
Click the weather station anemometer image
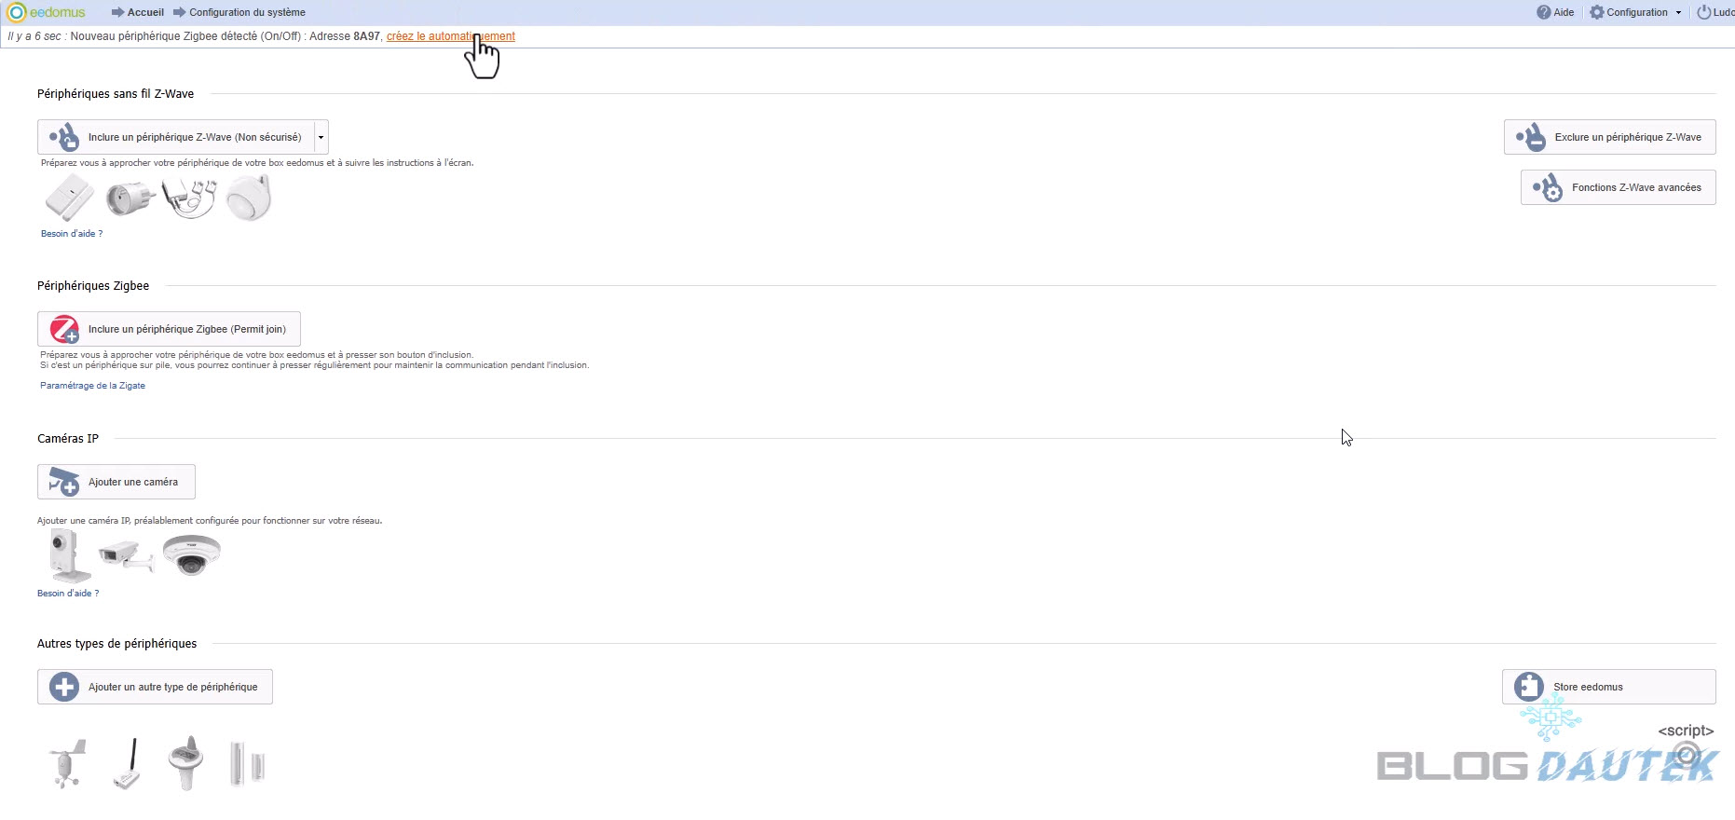67,763
